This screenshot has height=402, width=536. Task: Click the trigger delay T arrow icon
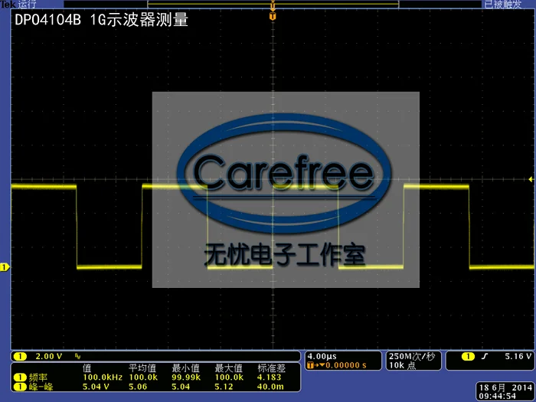point(315,365)
